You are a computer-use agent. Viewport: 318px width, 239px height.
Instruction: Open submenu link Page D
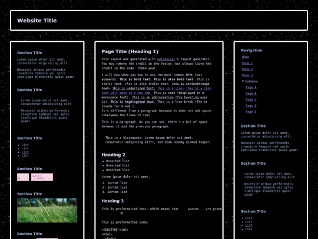pos(251,106)
